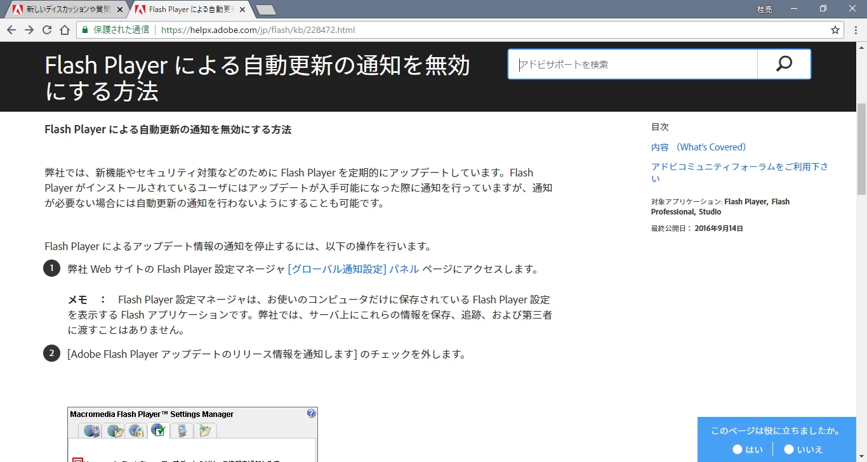Screen dimensions: 867x462
Task: Select the folder with green arrow tab icon
Action: (x=205, y=431)
